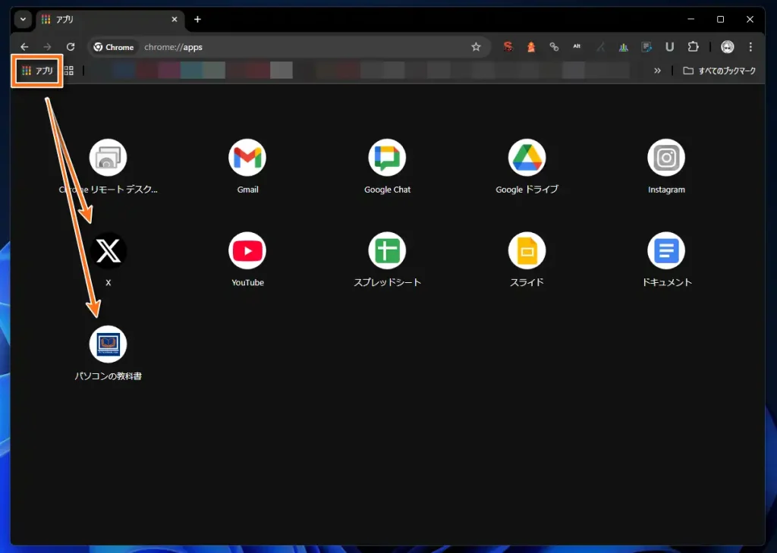Launch the YouTube app
The image size is (777, 553).
[x=247, y=250]
